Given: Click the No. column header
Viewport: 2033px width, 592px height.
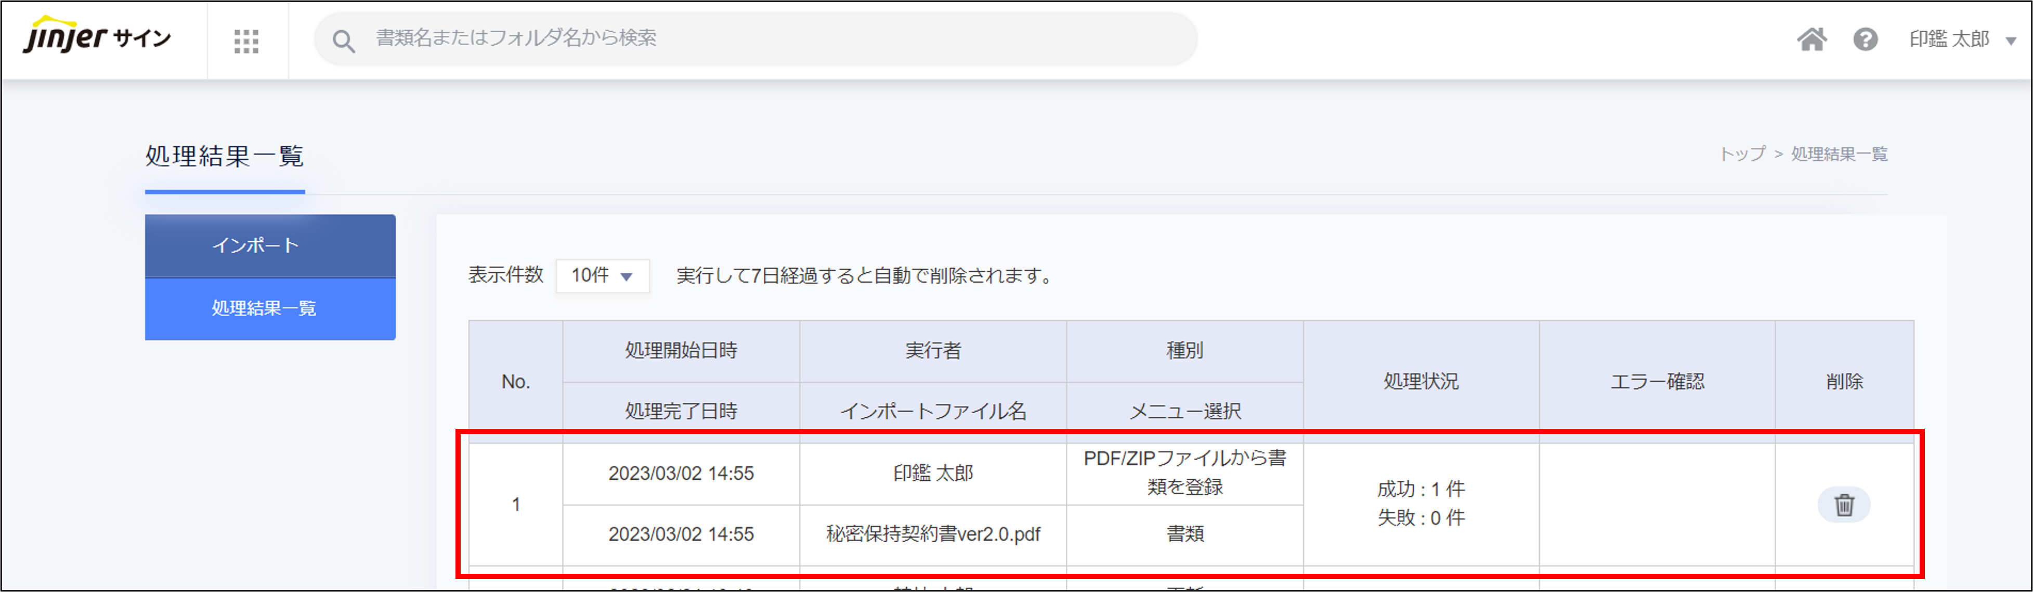Looking at the screenshot, I should [x=515, y=382].
